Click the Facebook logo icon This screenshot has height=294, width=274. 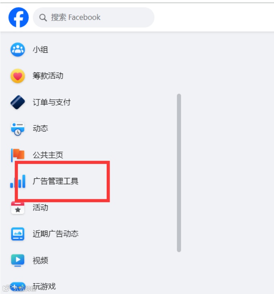[x=18, y=17]
